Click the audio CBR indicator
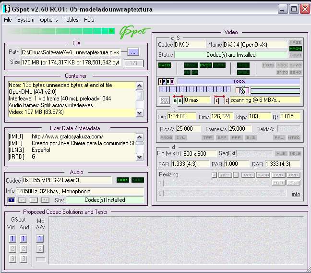Screen dimensions: 311x273 tap(122, 180)
